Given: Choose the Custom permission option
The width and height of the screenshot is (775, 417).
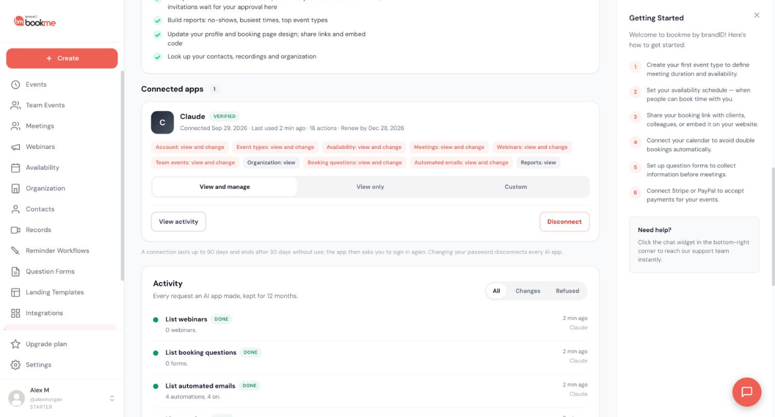Looking at the screenshot, I should (x=515, y=187).
